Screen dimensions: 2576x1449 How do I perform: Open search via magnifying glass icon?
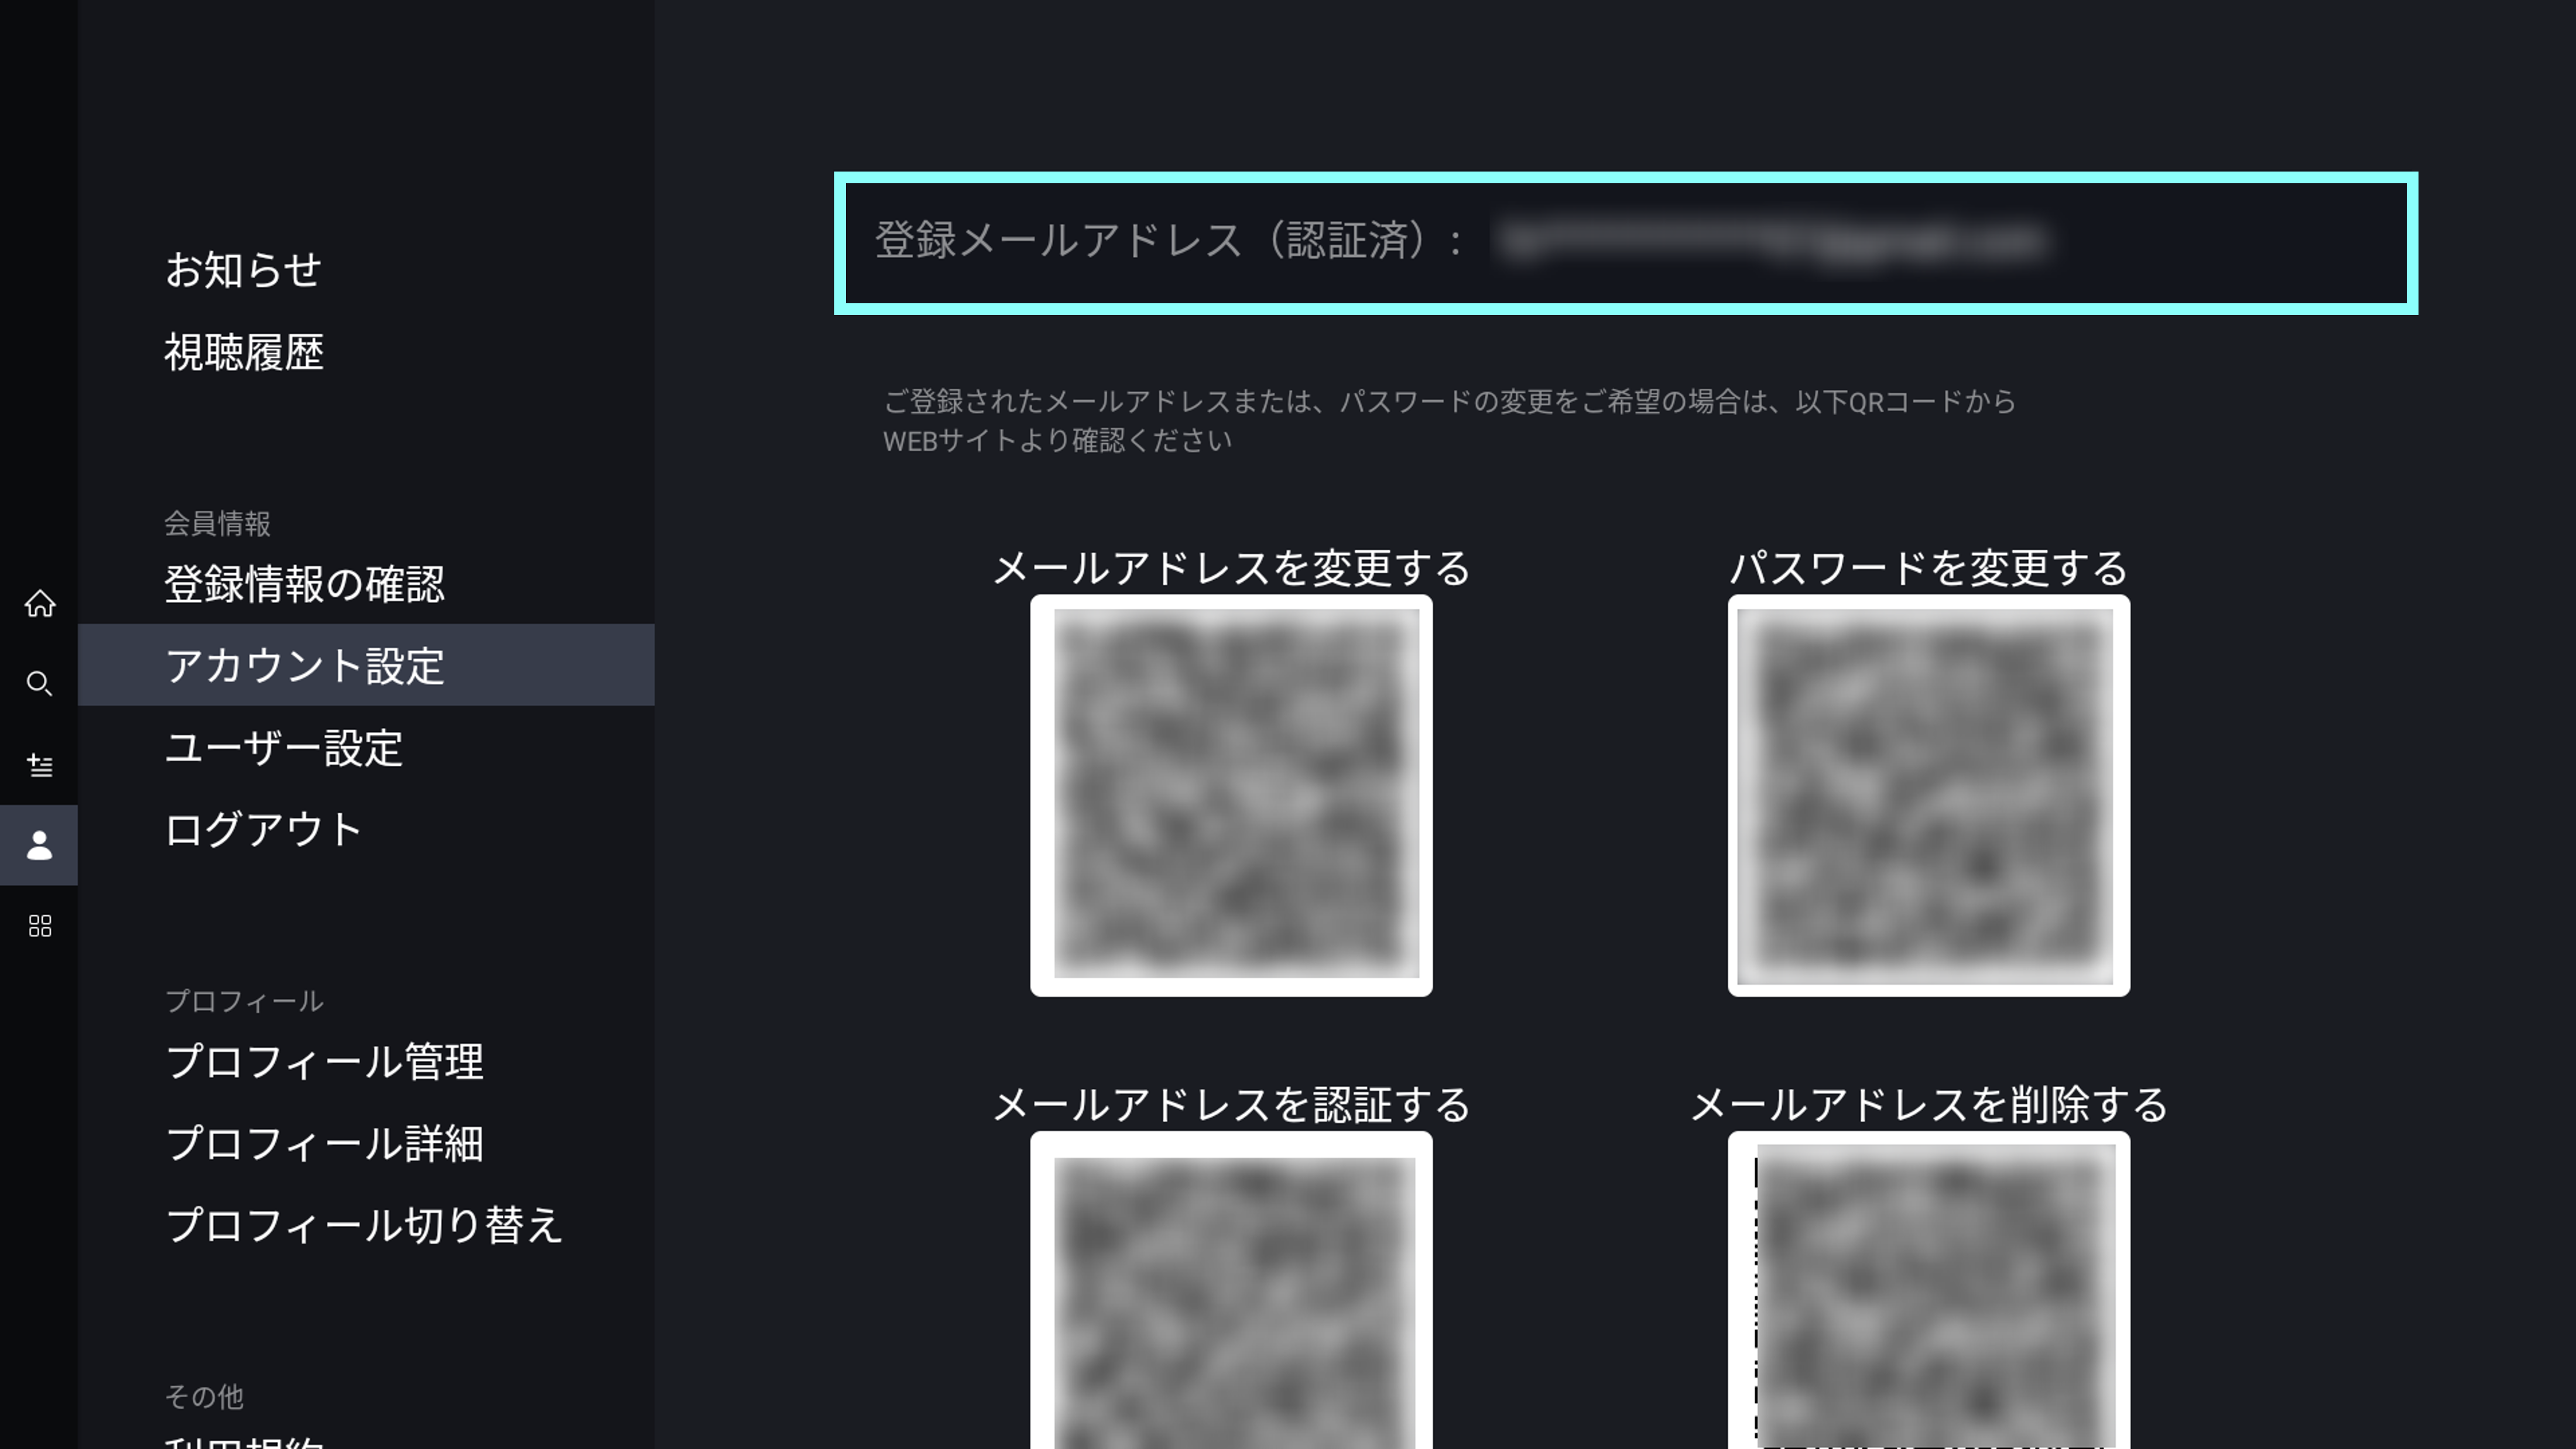tap(39, 684)
